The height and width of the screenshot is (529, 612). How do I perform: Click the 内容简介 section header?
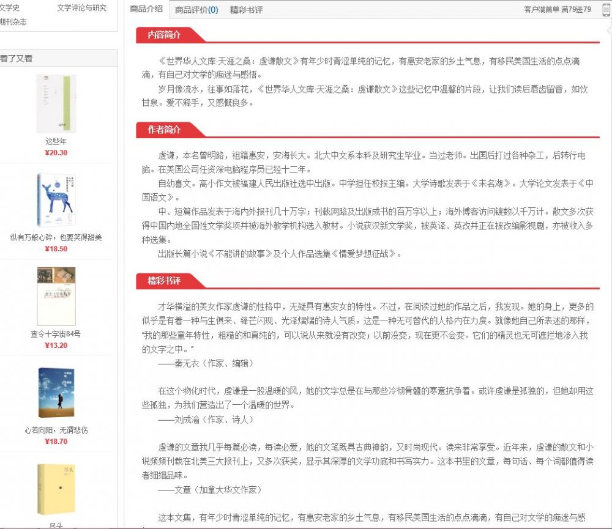tap(164, 35)
